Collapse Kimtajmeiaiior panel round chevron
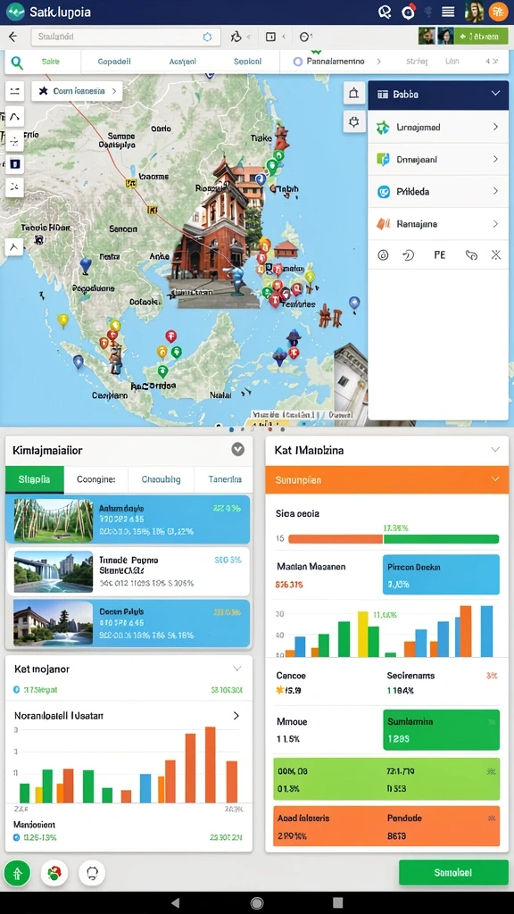Screen dimensions: 514x914 237,450
